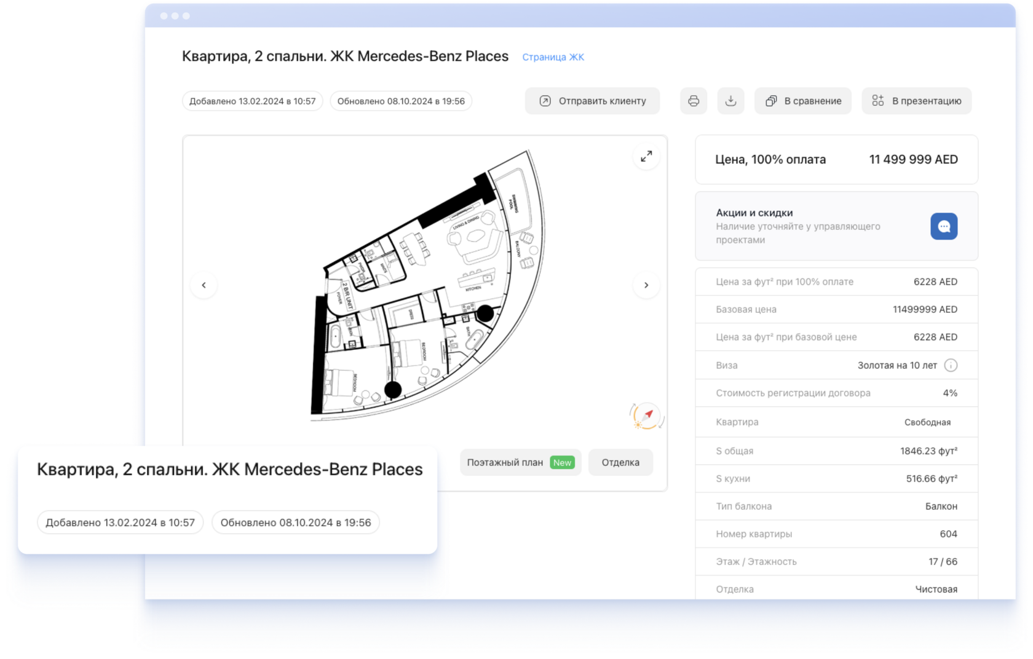The height and width of the screenshot is (659, 1033).
Task: Click the Golden visa info icon
Action: point(951,365)
